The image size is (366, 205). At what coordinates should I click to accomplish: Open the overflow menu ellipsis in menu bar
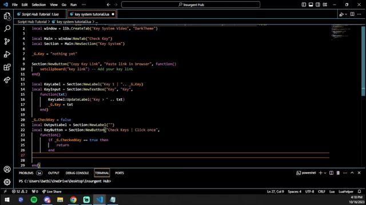click(x=84, y=5)
